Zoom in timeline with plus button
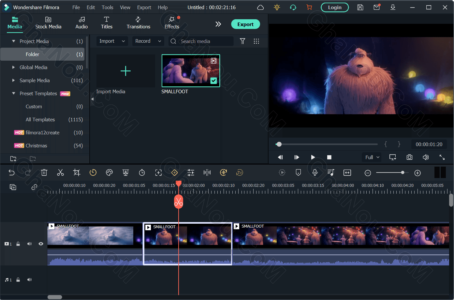Viewport: 454px width, 300px height. tap(417, 173)
